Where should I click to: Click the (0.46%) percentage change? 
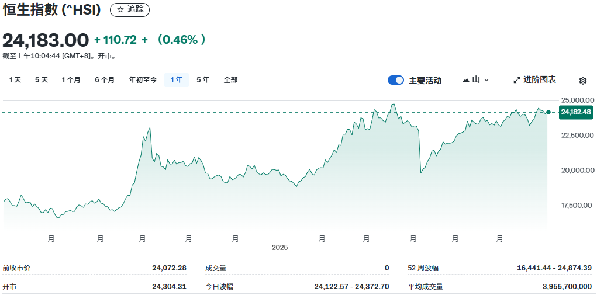pyautogui.click(x=181, y=40)
